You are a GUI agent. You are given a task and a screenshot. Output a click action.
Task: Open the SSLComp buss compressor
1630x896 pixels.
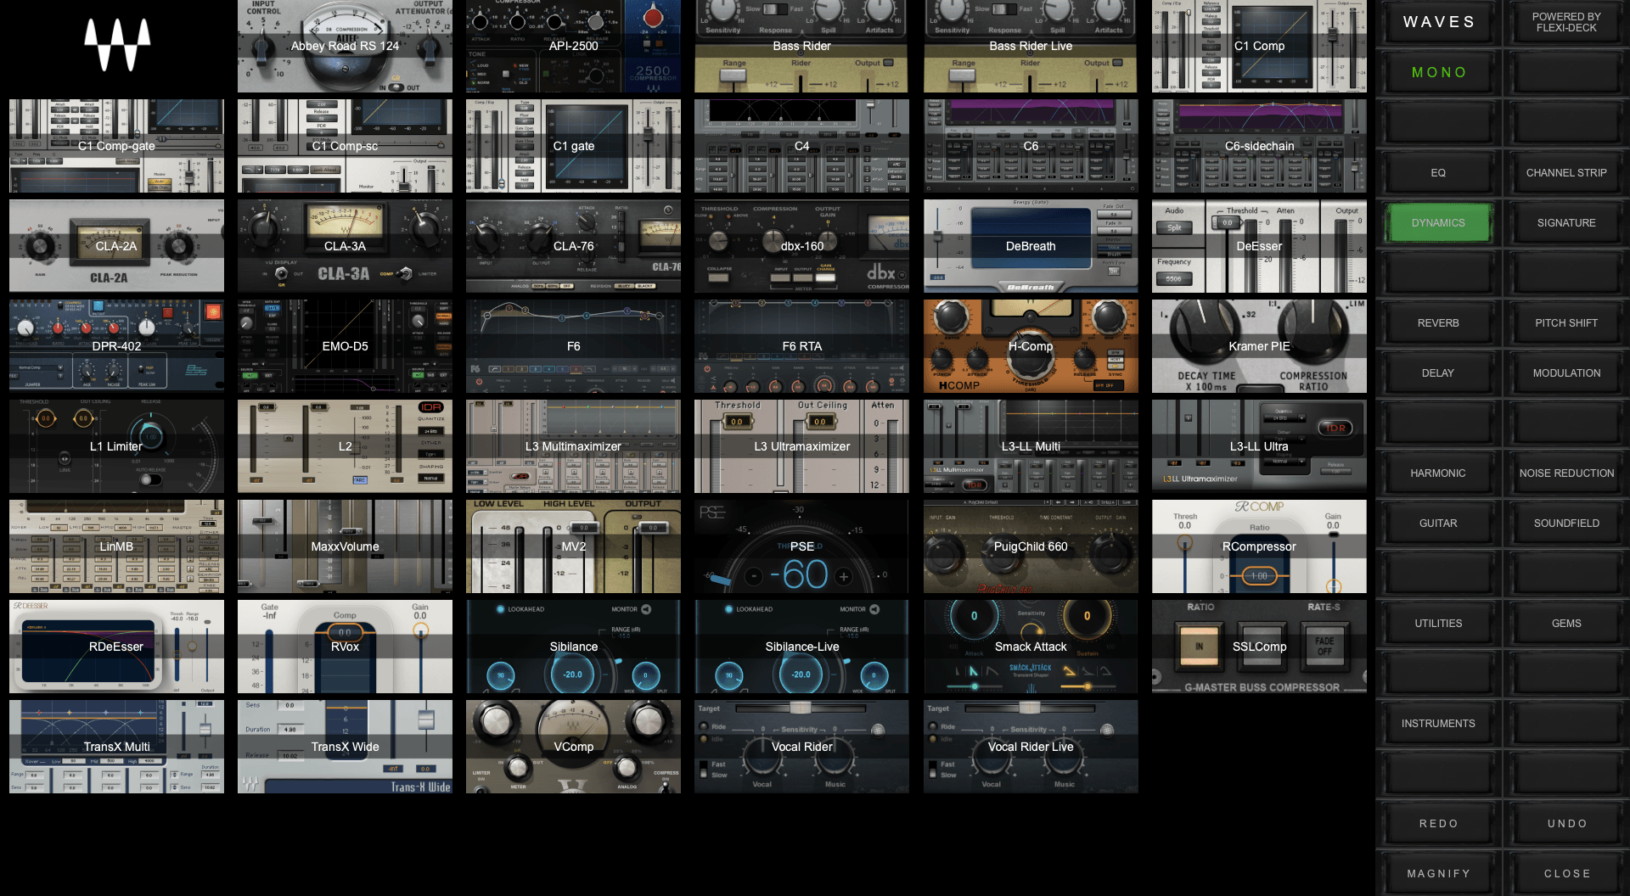pyautogui.click(x=1259, y=647)
